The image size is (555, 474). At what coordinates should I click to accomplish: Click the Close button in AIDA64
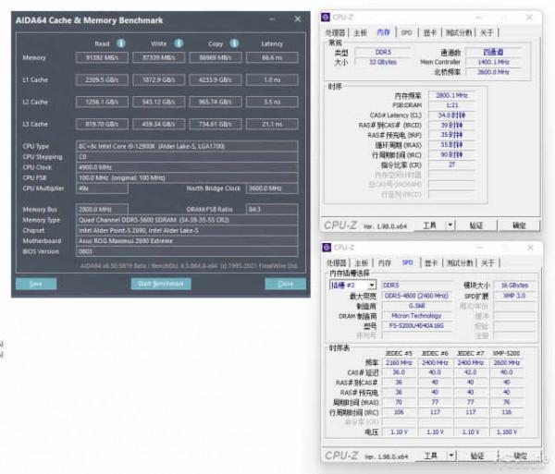[x=285, y=284]
